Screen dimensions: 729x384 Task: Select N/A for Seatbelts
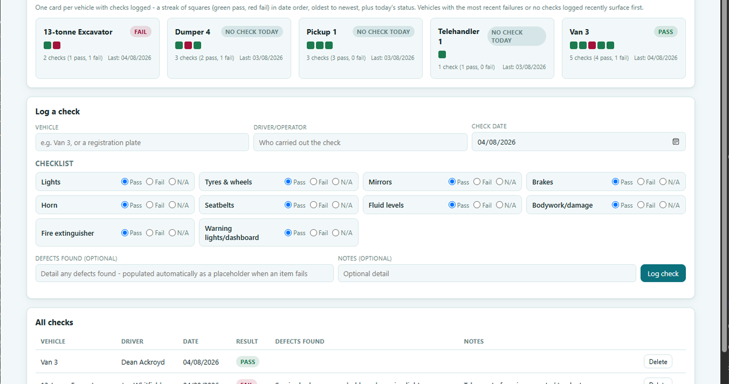[x=336, y=205]
